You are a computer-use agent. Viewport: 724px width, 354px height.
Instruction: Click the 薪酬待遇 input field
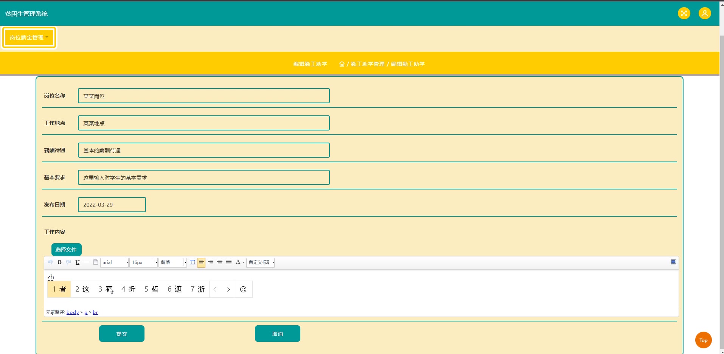pyautogui.click(x=204, y=150)
